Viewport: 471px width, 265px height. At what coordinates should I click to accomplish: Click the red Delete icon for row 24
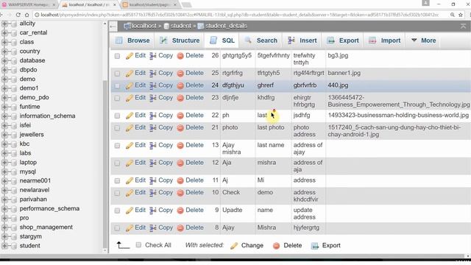180,85
